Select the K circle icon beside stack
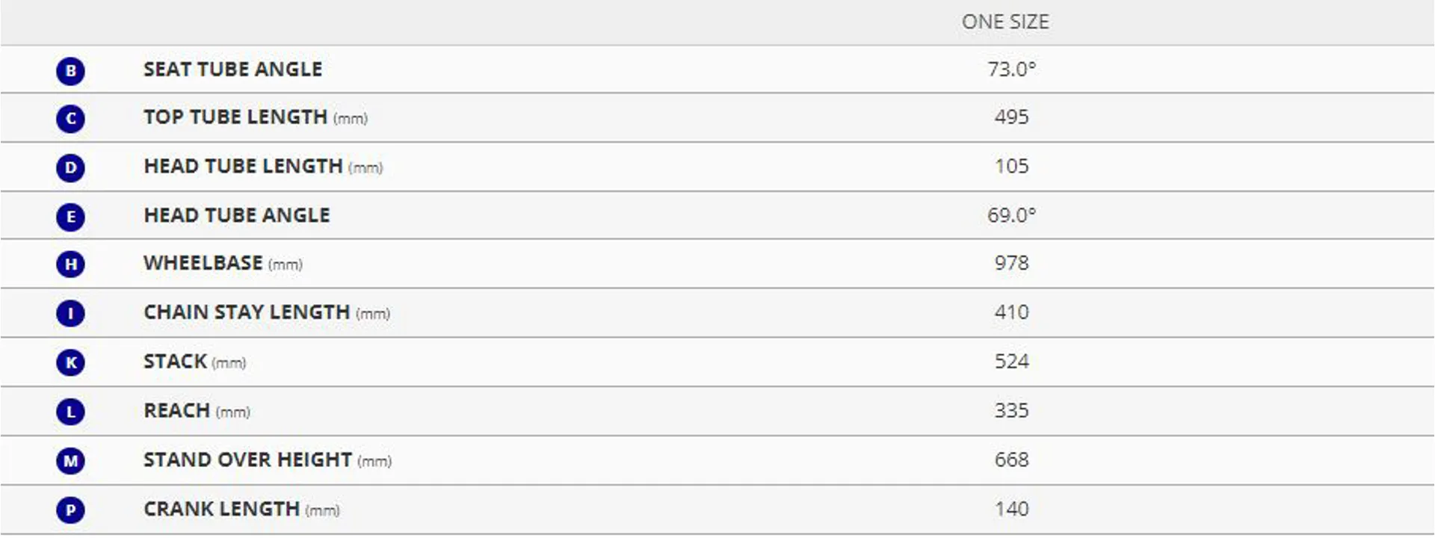 click(x=70, y=362)
